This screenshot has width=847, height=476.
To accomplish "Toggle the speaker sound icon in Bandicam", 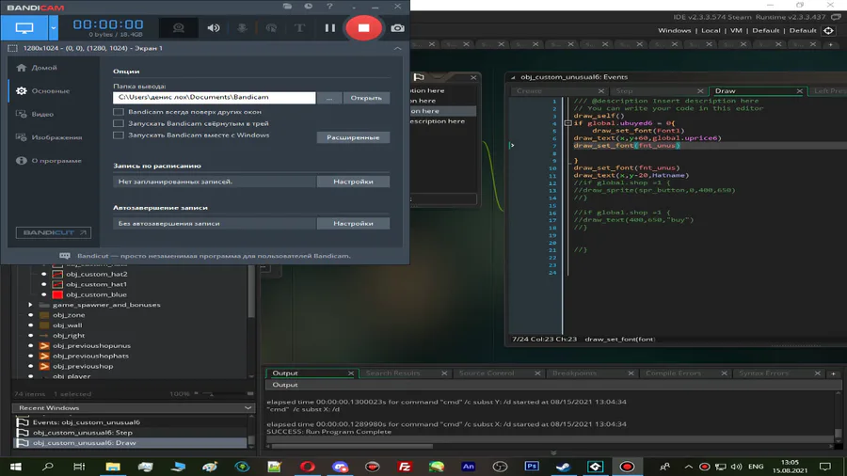I will [x=214, y=28].
